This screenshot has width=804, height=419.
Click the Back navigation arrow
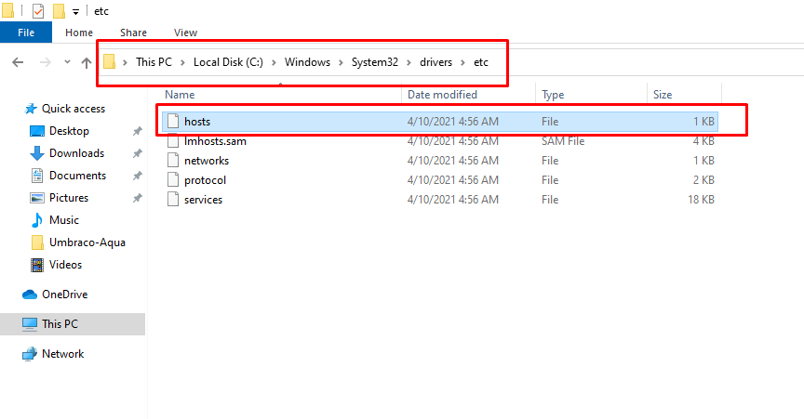click(x=18, y=62)
